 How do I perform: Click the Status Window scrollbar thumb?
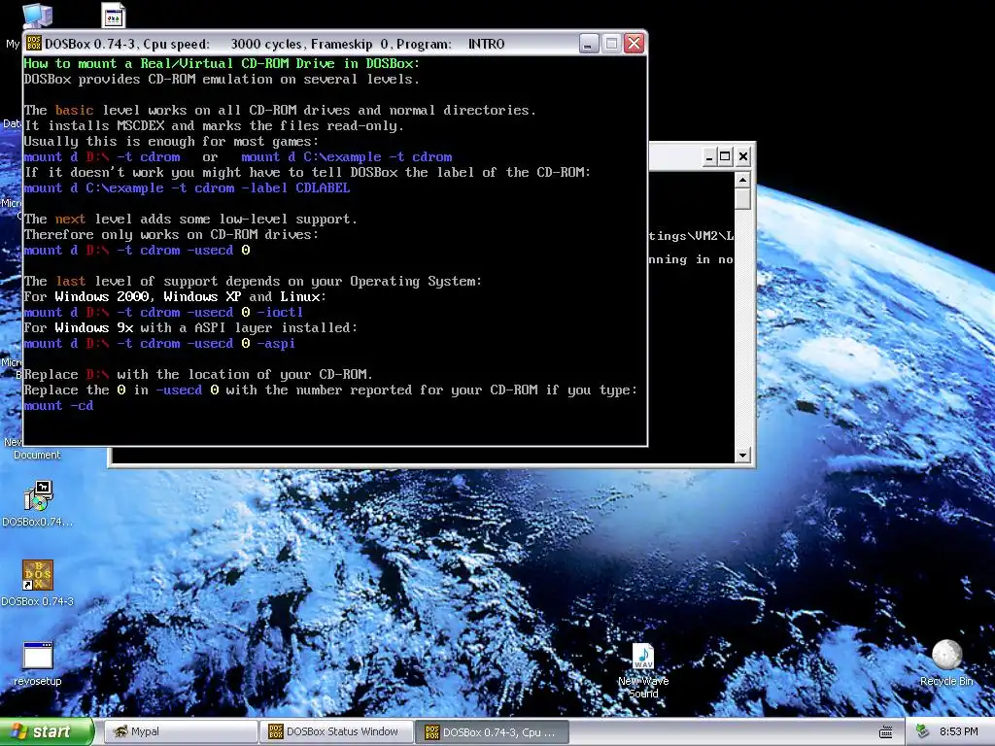pyautogui.click(x=742, y=198)
